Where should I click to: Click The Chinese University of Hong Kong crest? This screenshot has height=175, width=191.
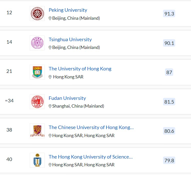(37, 131)
